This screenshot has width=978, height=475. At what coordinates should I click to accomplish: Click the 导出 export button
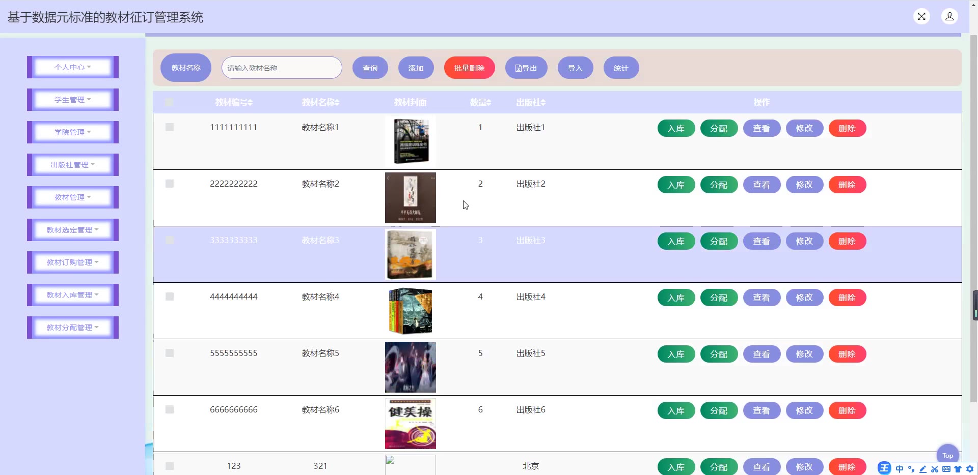point(526,68)
